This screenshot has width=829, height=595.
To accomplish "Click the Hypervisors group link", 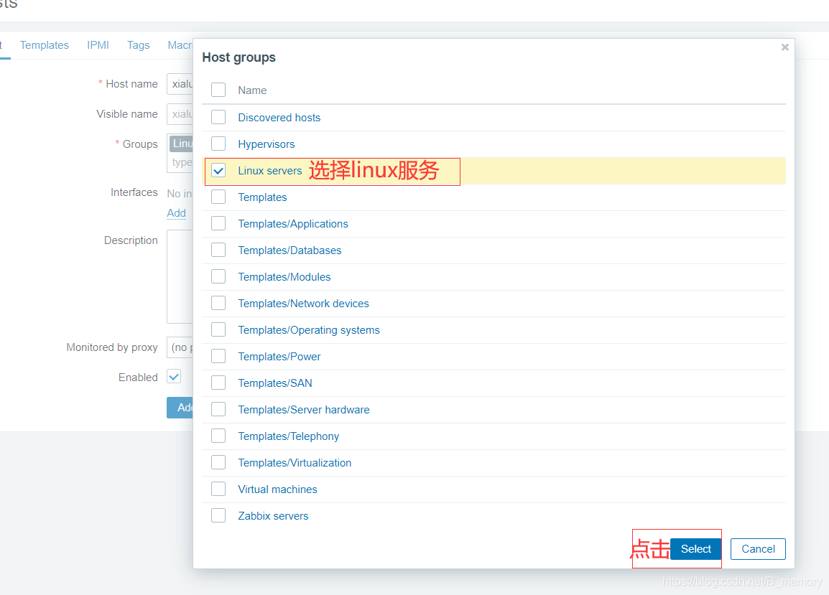I will [x=266, y=144].
